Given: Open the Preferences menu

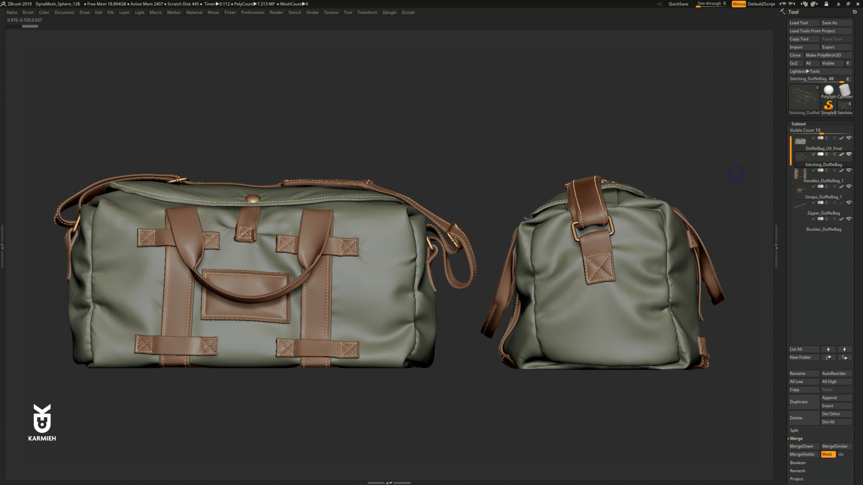Looking at the screenshot, I should coord(253,12).
